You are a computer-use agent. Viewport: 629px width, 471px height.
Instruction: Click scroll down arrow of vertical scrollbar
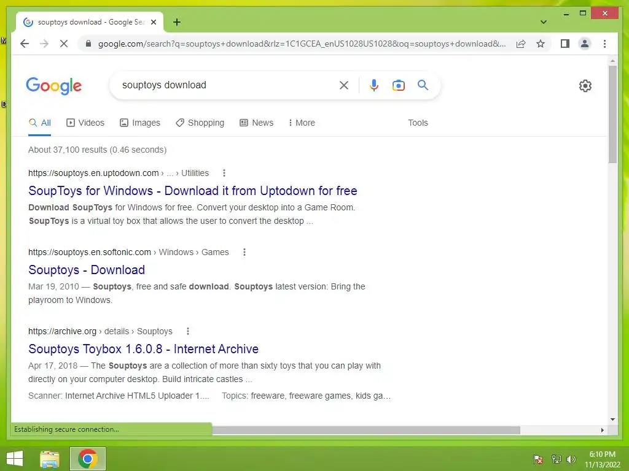[612, 419]
